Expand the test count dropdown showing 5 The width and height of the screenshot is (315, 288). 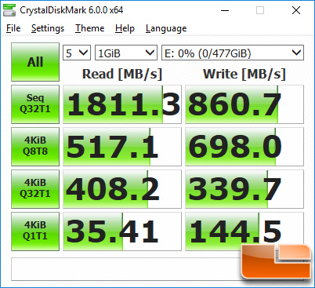click(77, 53)
